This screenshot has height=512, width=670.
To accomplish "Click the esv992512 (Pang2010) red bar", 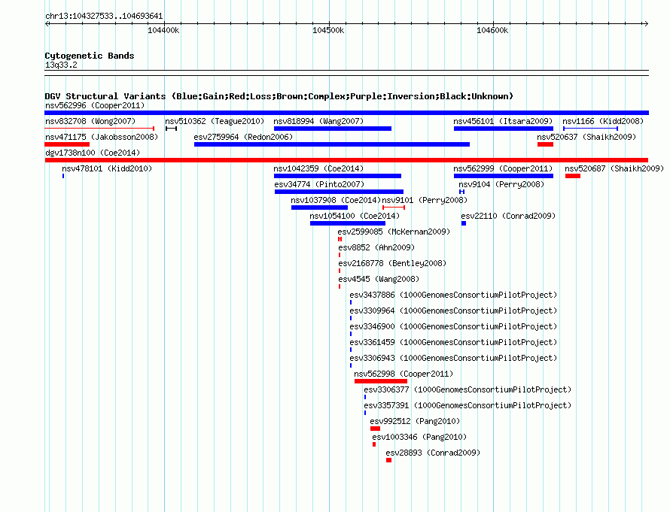I will coord(375,429).
